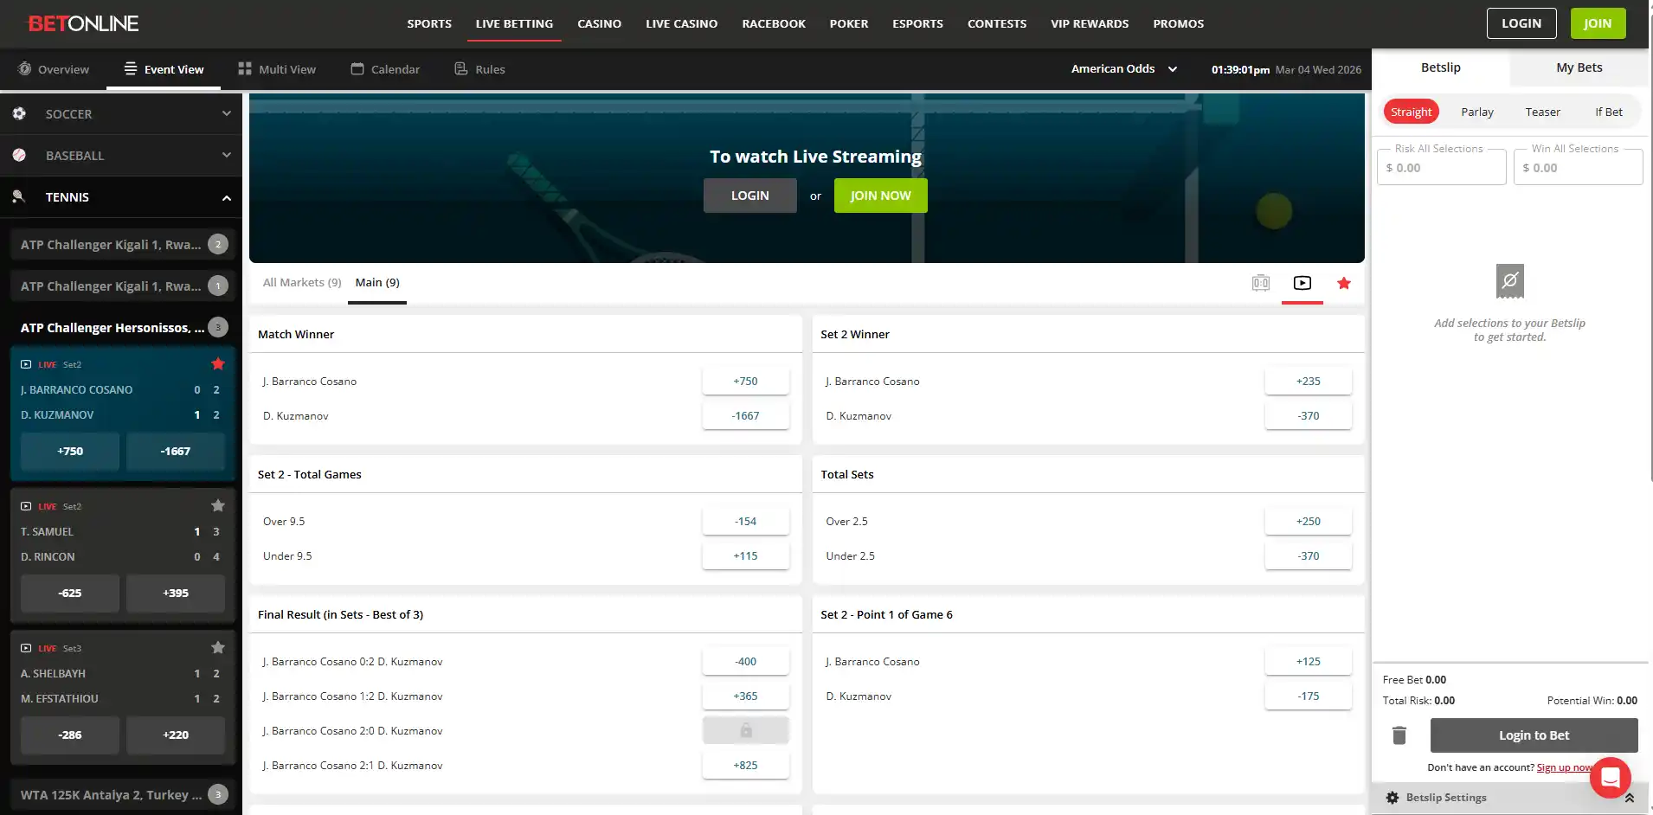This screenshot has width=1653, height=815.
Task: Click the Event View list icon
Action: click(131, 68)
